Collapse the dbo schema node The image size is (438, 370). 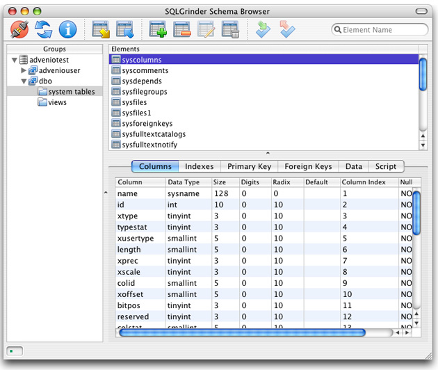[x=24, y=81]
